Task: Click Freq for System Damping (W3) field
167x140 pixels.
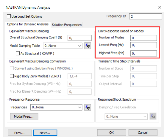Action: pyautogui.click(x=79, y=84)
